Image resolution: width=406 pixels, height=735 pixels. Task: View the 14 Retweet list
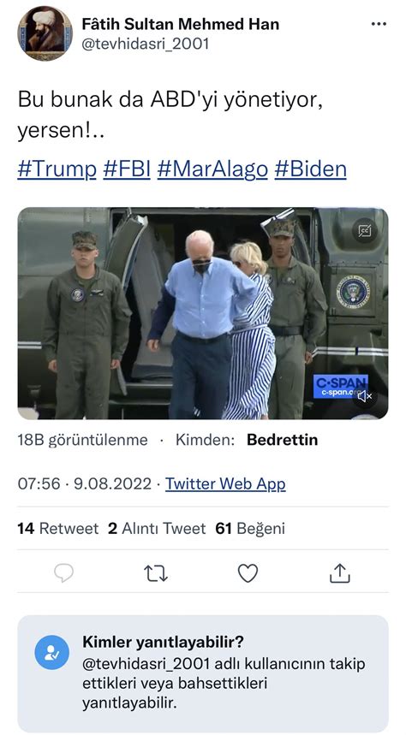tap(58, 529)
